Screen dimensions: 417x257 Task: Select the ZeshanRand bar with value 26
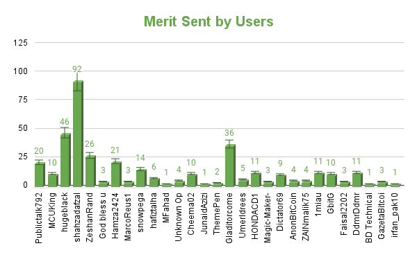90,171
